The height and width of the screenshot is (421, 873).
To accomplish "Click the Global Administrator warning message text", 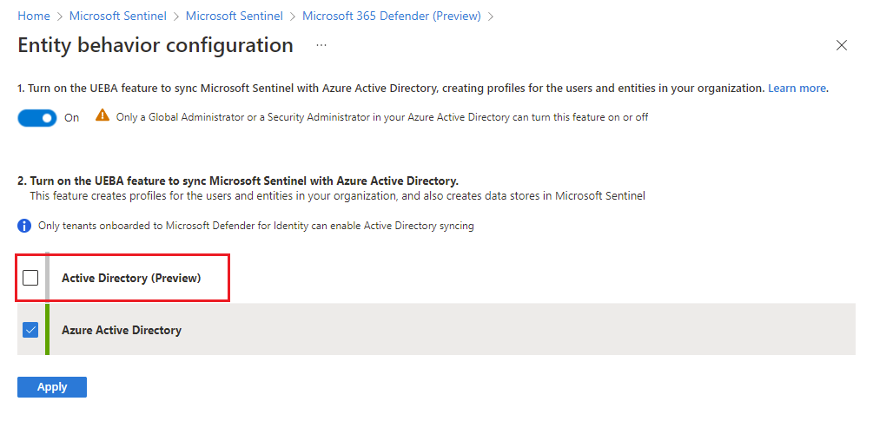I will [382, 117].
